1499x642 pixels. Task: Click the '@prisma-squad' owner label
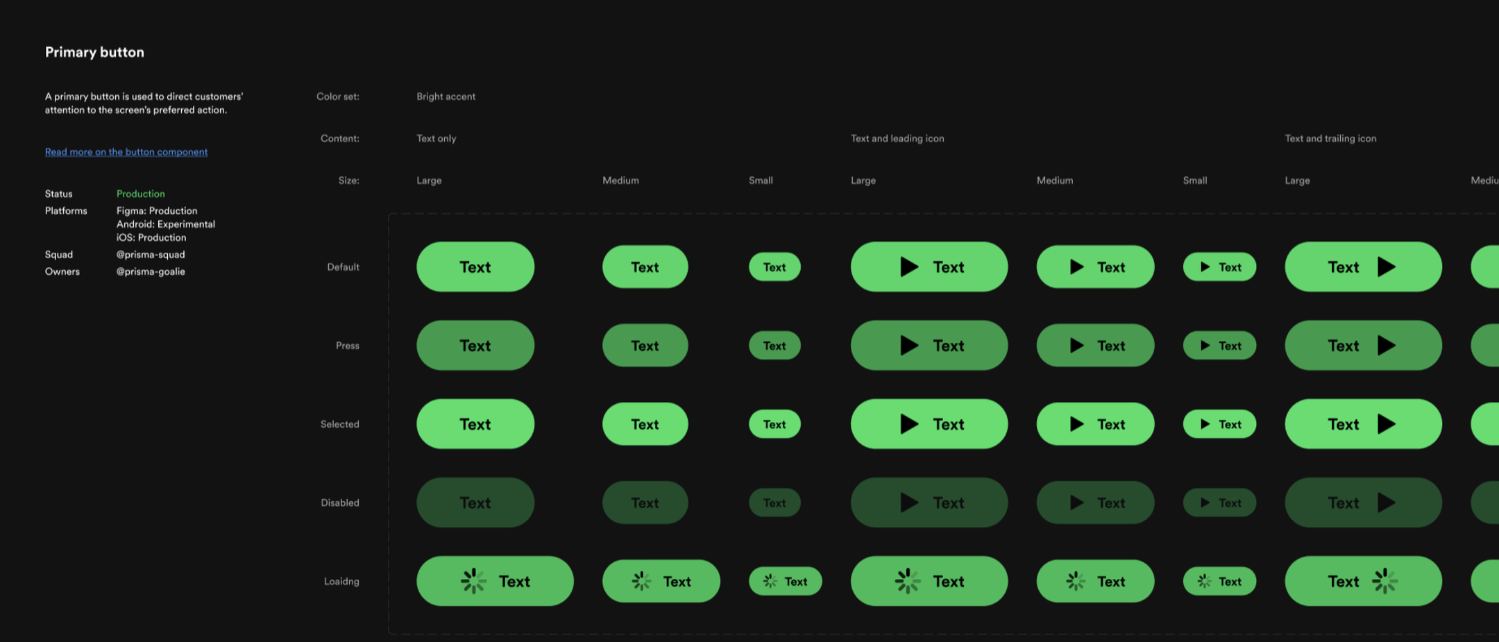150,254
